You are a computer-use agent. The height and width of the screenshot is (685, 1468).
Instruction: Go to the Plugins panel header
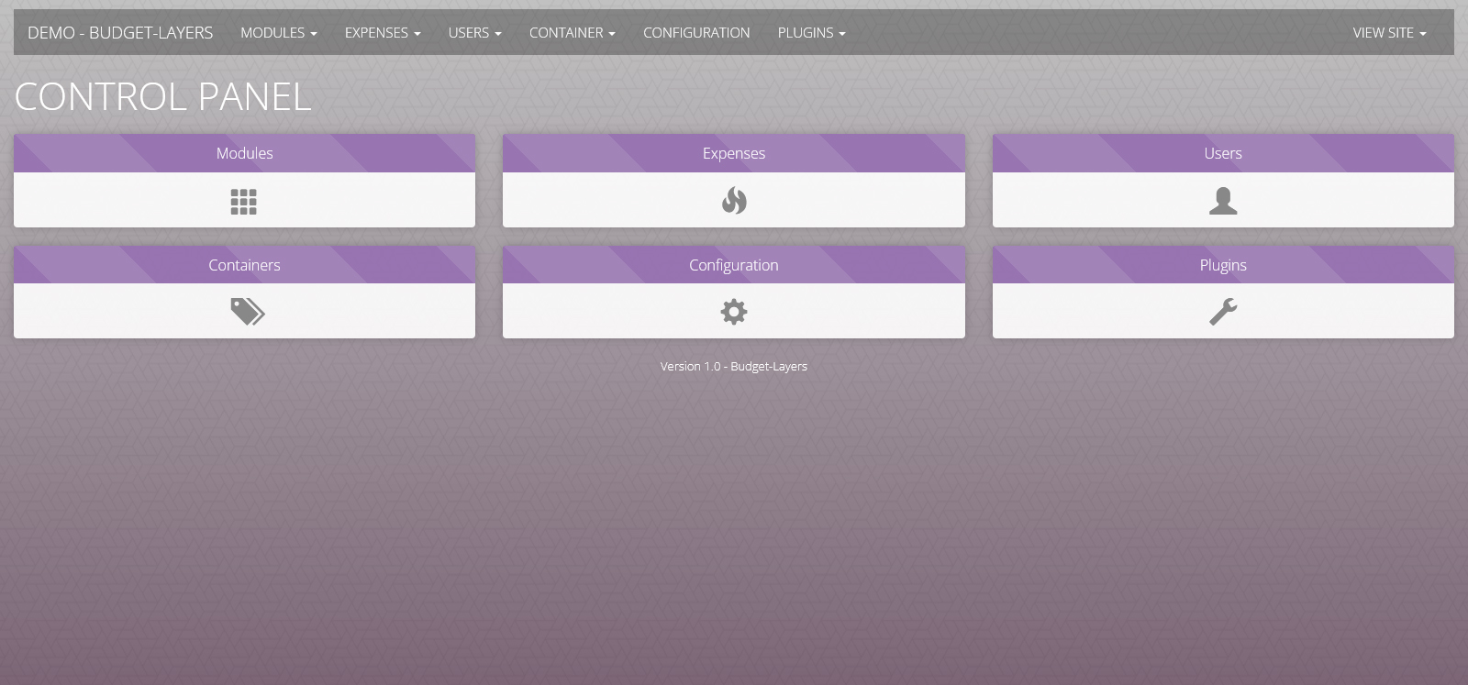(x=1223, y=265)
